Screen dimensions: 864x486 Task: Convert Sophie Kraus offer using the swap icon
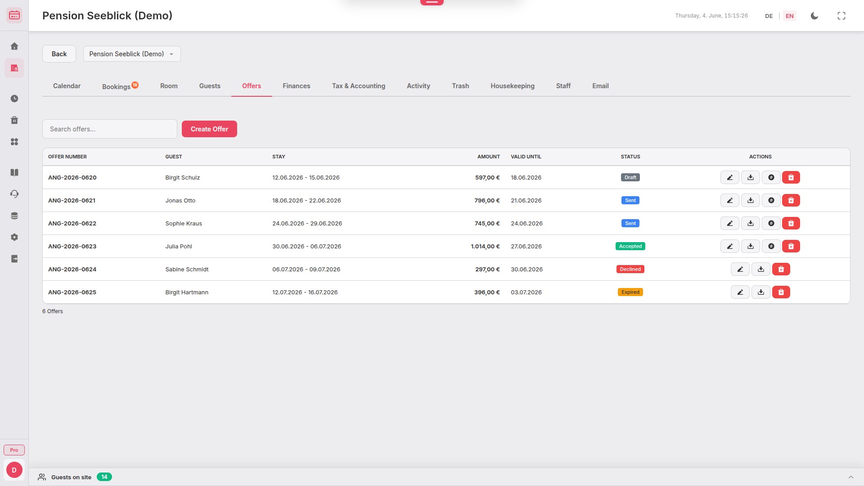(x=771, y=223)
